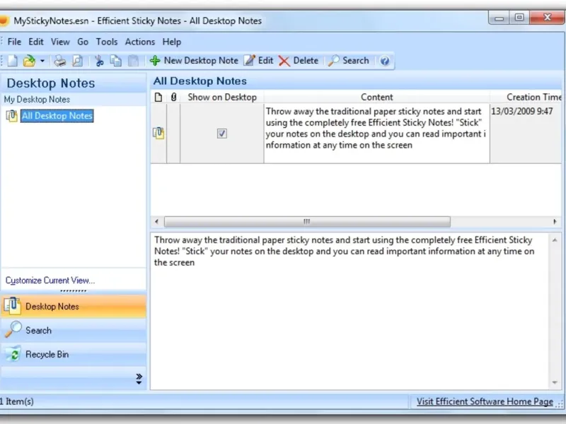Click preview pane scroll up arrow

(555, 240)
